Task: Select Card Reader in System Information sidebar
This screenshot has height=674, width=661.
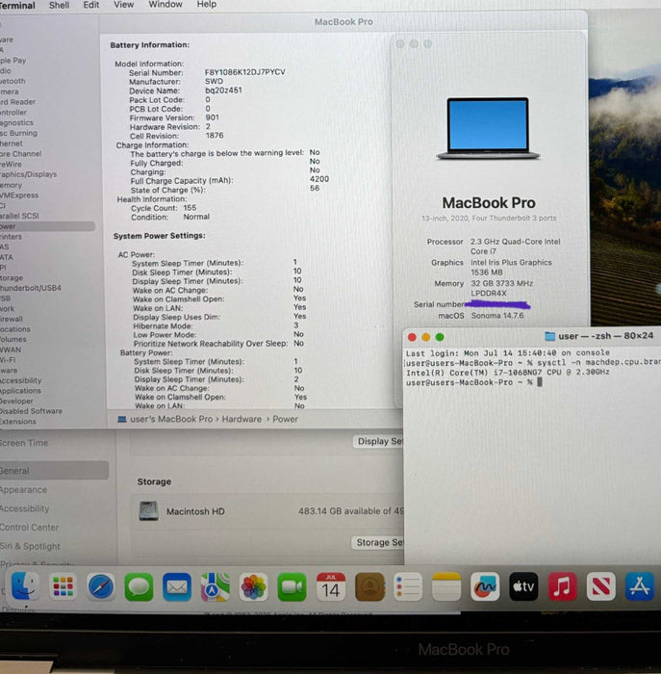Action: pos(17,102)
